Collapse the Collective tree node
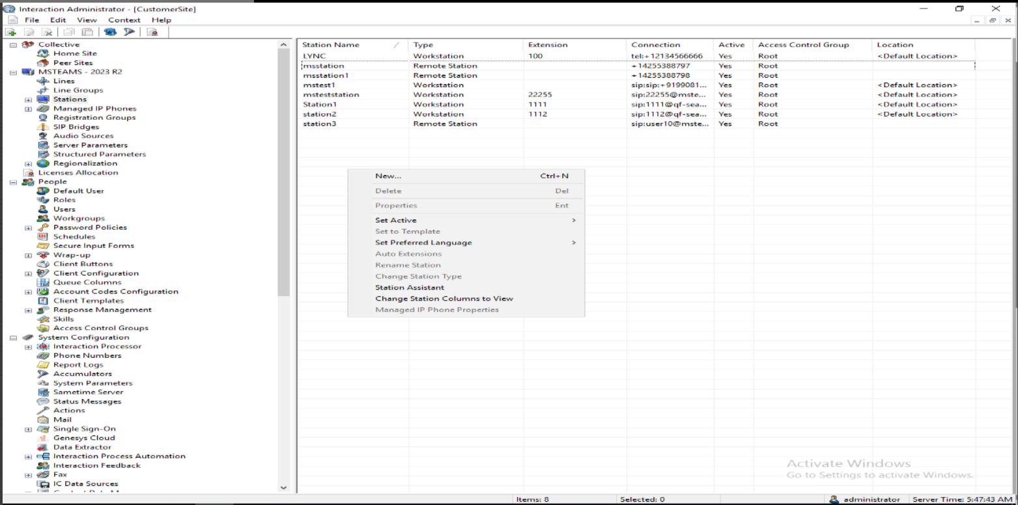This screenshot has width=1018, height=505. pyautogui.click(x=13, y=45)
